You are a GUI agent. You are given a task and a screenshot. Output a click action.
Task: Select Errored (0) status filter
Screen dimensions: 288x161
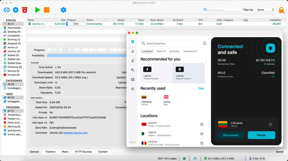13,75
